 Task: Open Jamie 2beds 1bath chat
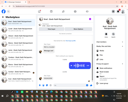click(18, 51)
